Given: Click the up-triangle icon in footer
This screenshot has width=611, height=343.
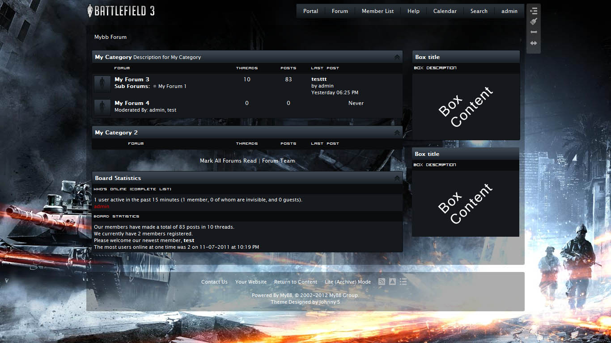Looking at the screenshot, I should pyautogui.click(x=392, y=281).
